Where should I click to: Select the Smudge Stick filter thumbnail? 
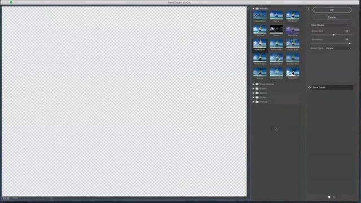click(293, 58)
